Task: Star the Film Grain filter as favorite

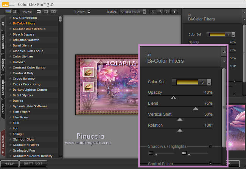Action: [10, 117]
